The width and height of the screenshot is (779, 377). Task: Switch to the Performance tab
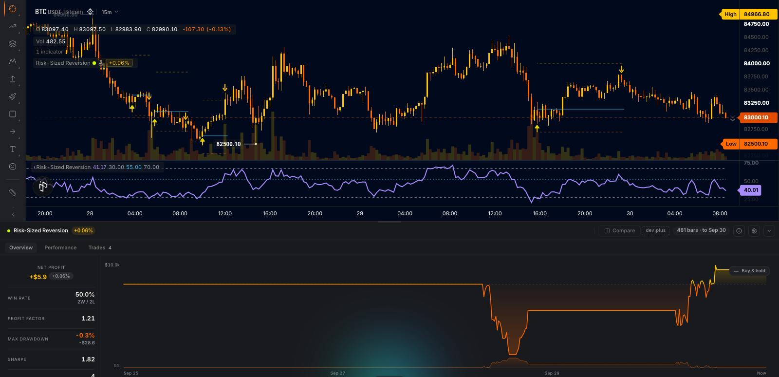(x=60, y=248)
